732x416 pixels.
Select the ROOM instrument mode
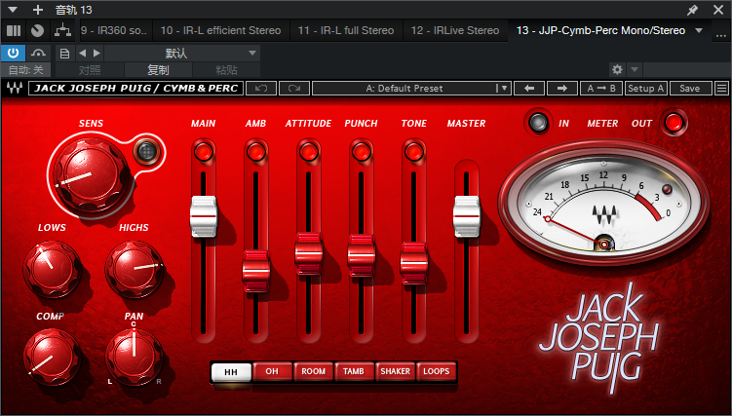click(313, 372)
